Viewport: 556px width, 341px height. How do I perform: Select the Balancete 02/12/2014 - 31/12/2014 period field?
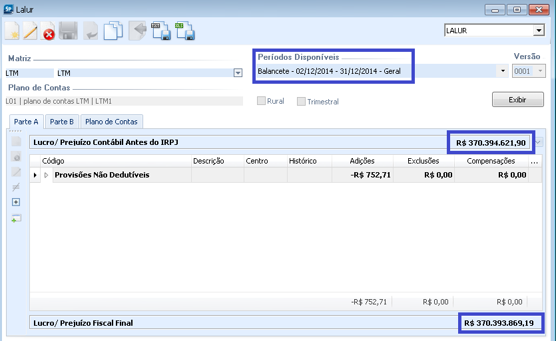381,71
